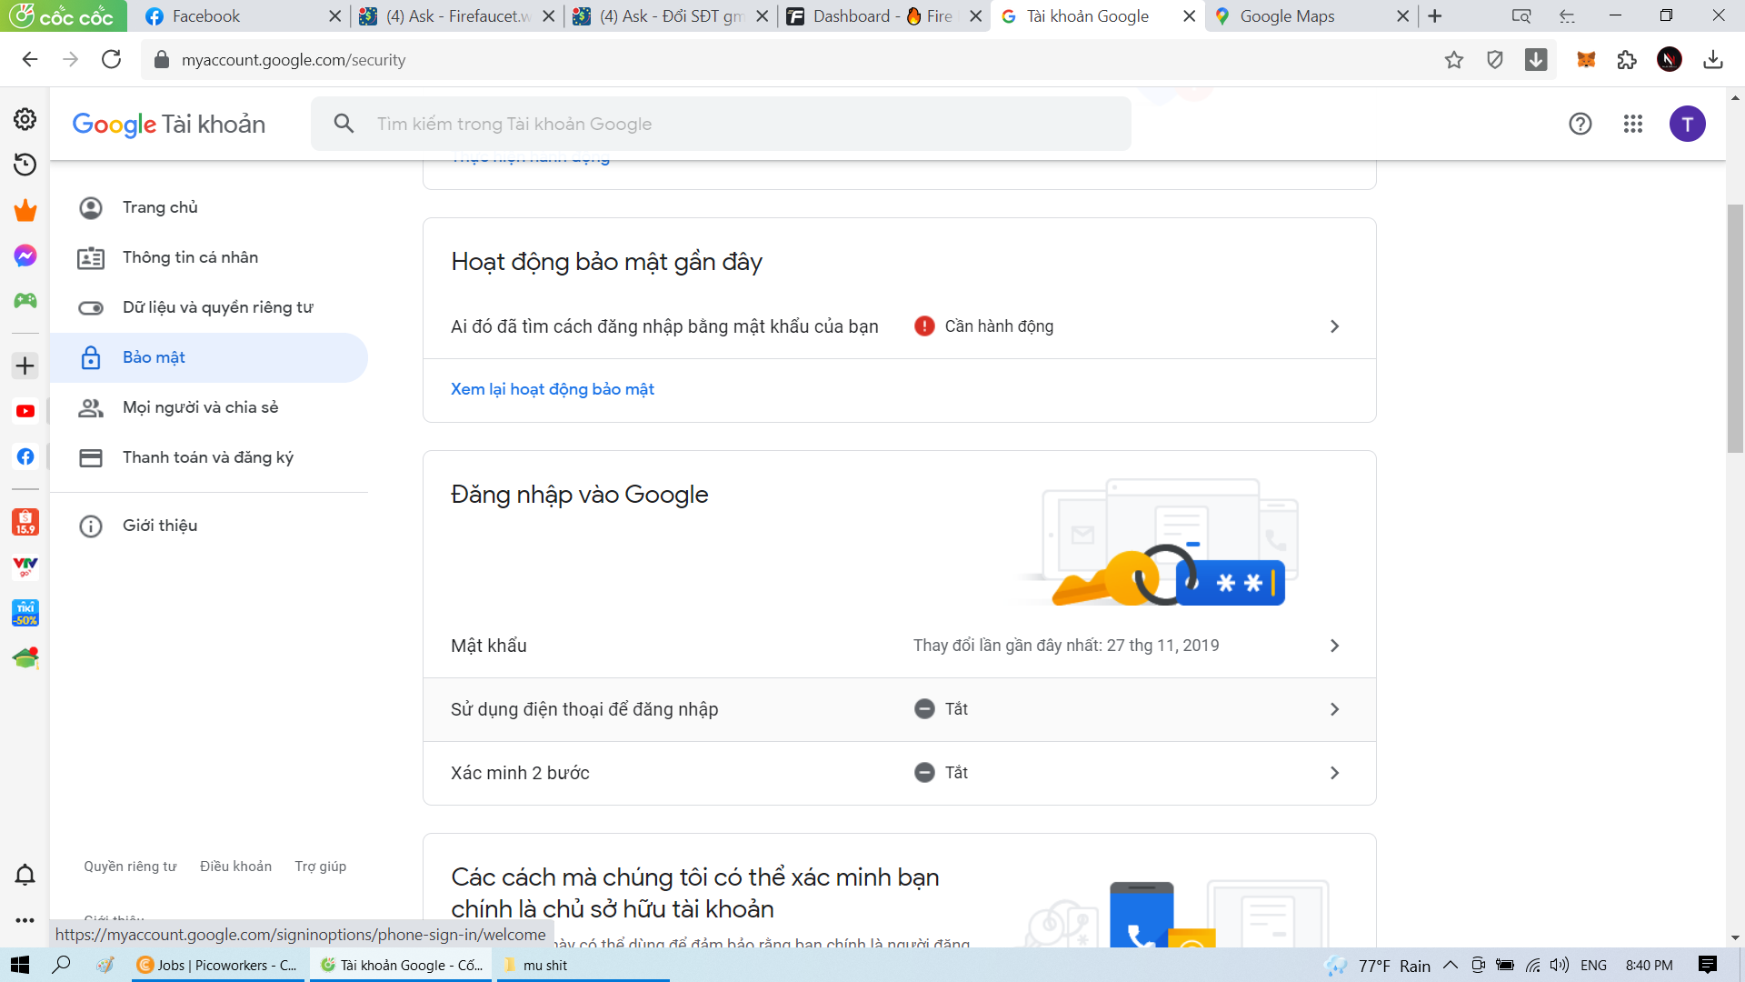
Task: Expand the Cần hành động alert chevron
Action: click(1334, 326)
